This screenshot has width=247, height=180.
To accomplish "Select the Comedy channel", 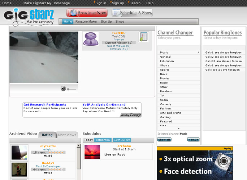I will (179, 104).
